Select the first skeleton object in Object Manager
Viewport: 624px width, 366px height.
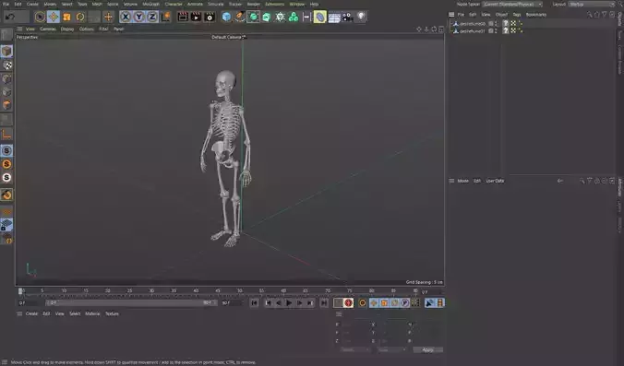click(473, 24)
